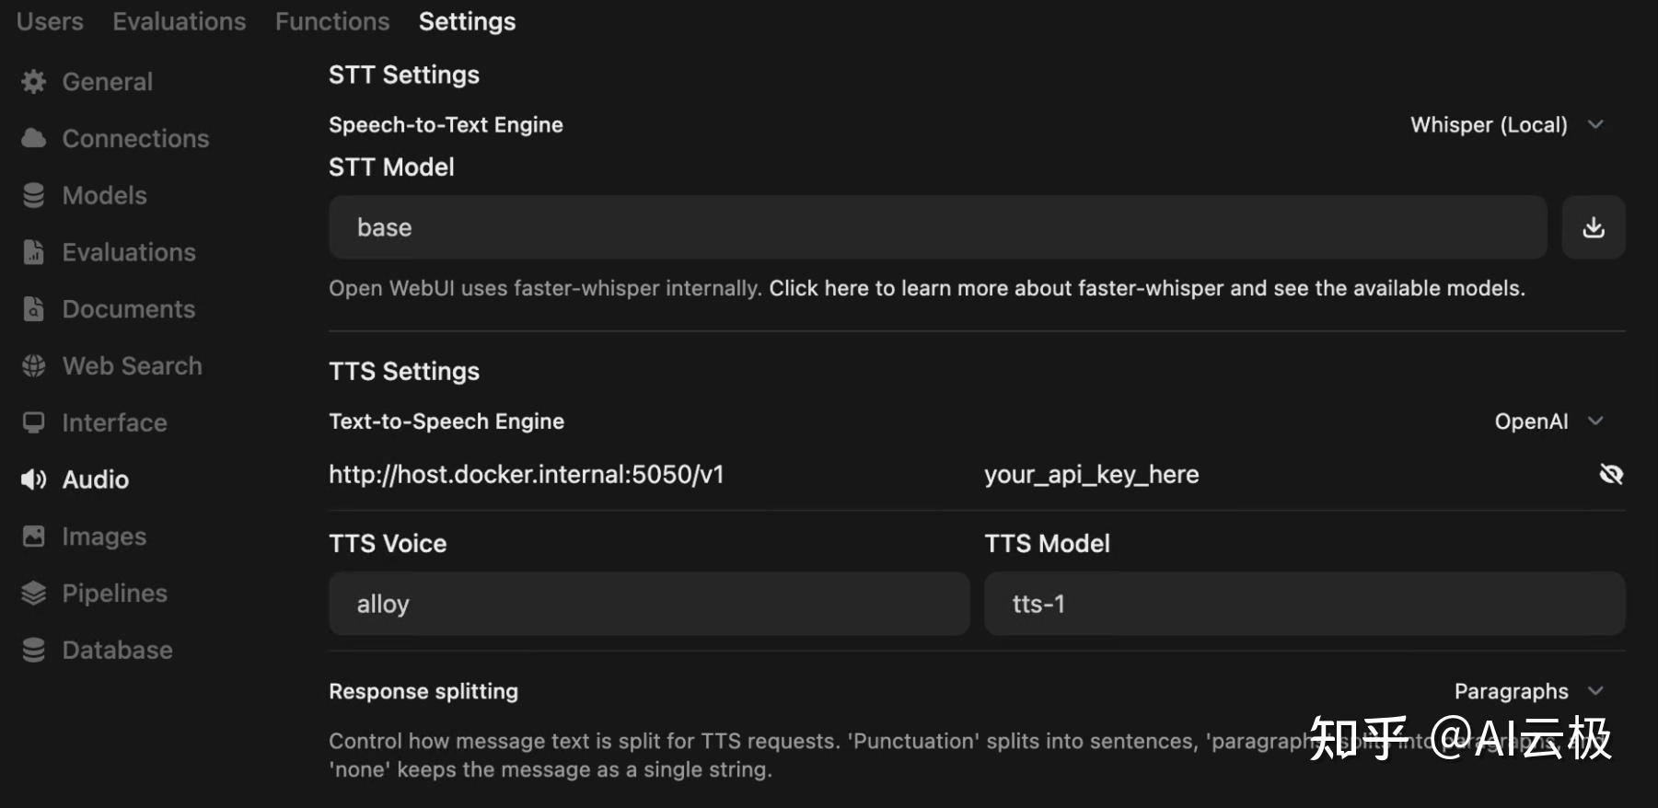Click the TTS Voice alloy field
This screenshot has height=808, width=1658.
click(649, 604)
